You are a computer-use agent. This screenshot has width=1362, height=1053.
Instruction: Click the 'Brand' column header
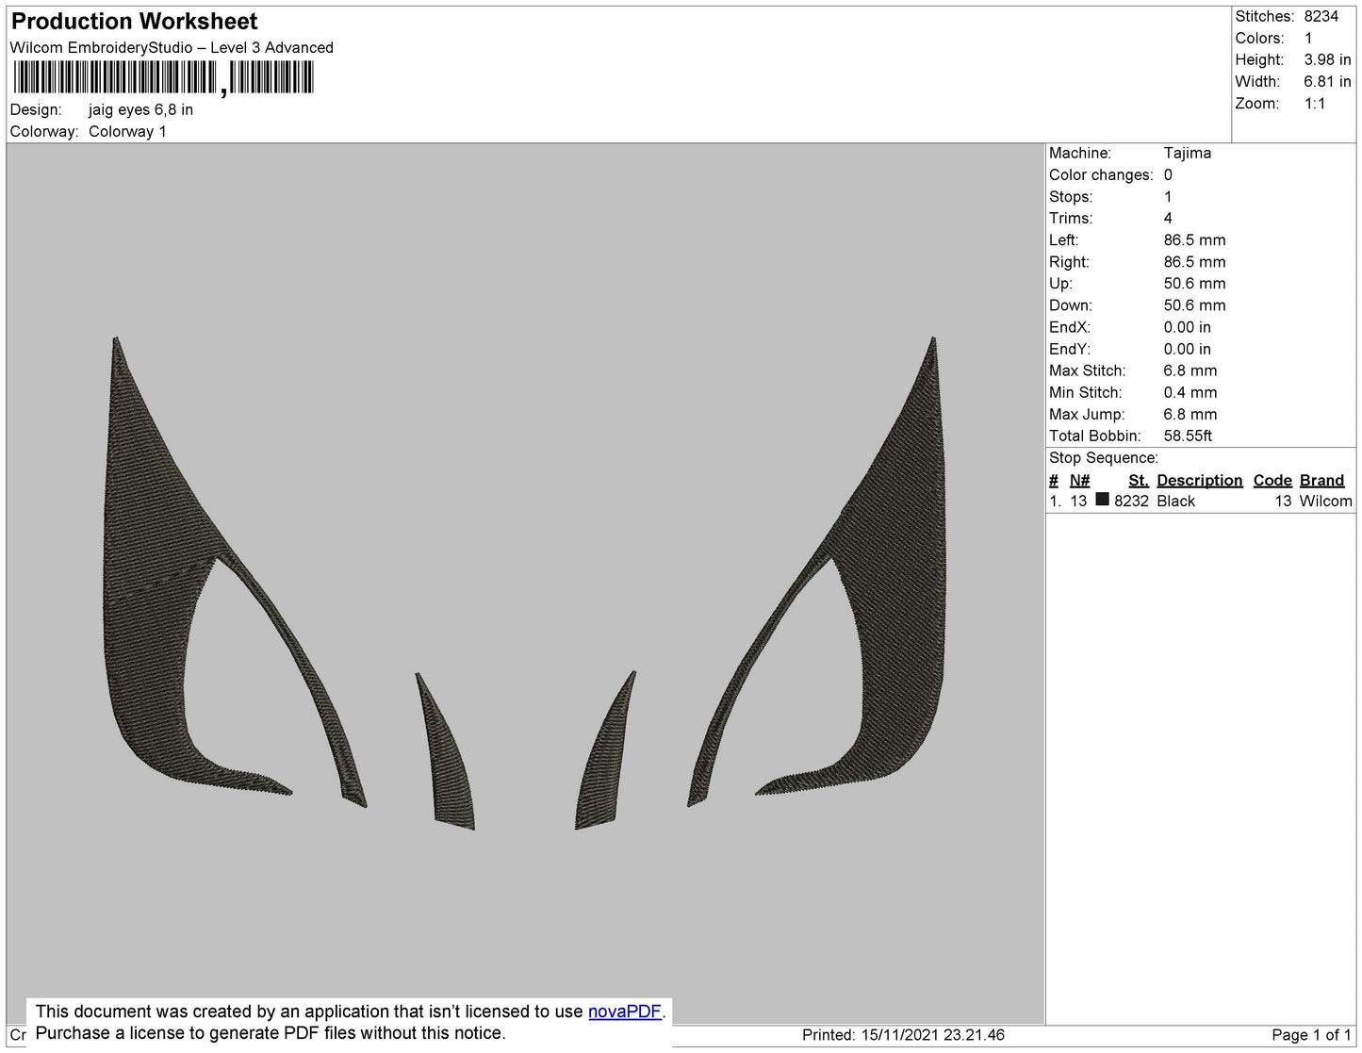[x=1321, y=480]
